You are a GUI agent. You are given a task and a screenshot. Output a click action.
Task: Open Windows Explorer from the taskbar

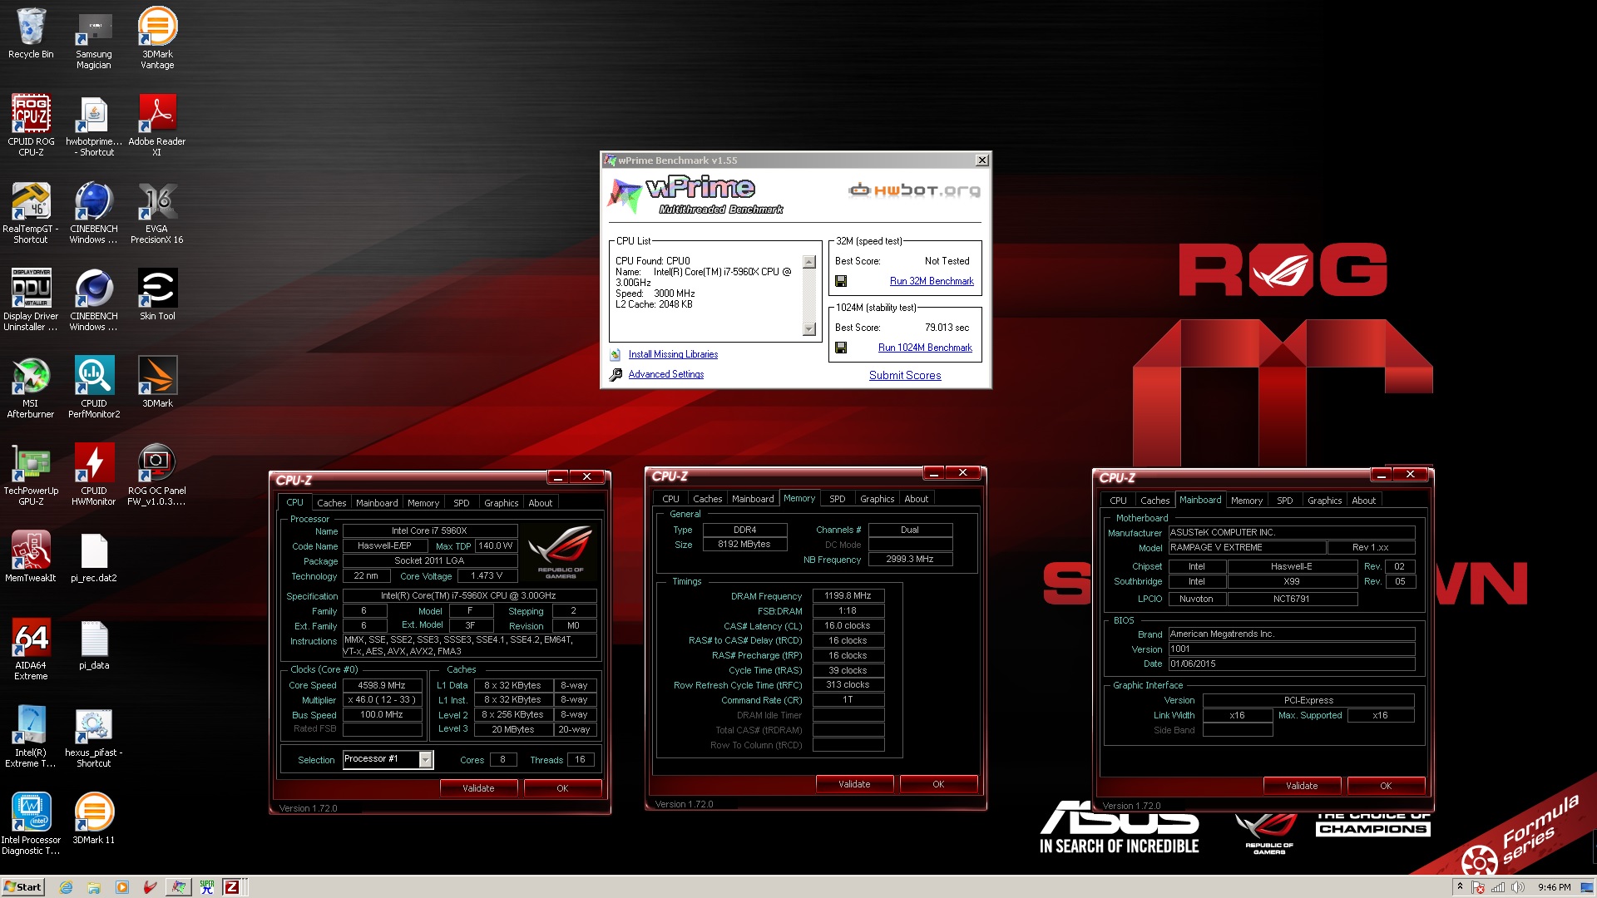(94, 887)
